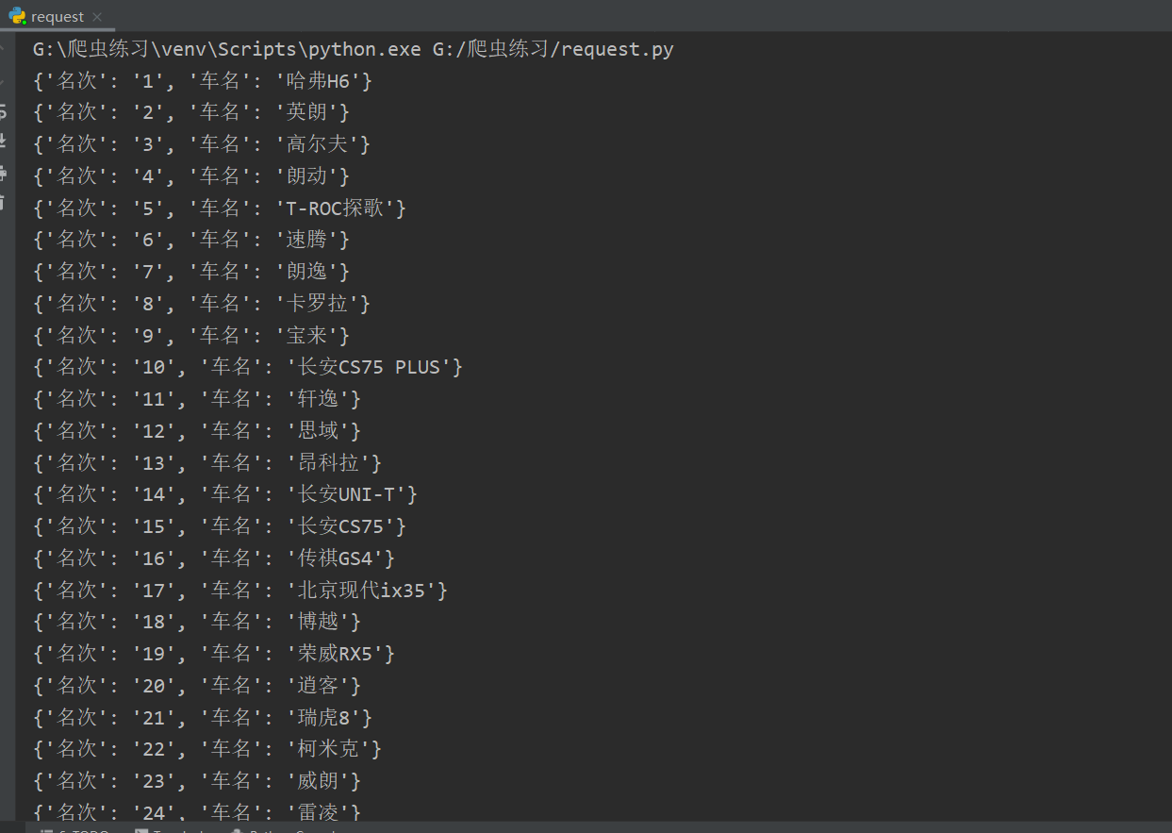Viewport: 1172px width, 833px height.
Task: Click the up stack trace arrow
Action: [3, 49]
